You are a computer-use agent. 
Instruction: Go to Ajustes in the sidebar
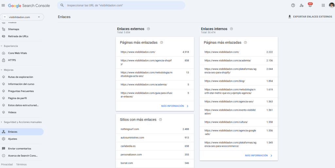[x=12, y=139]
